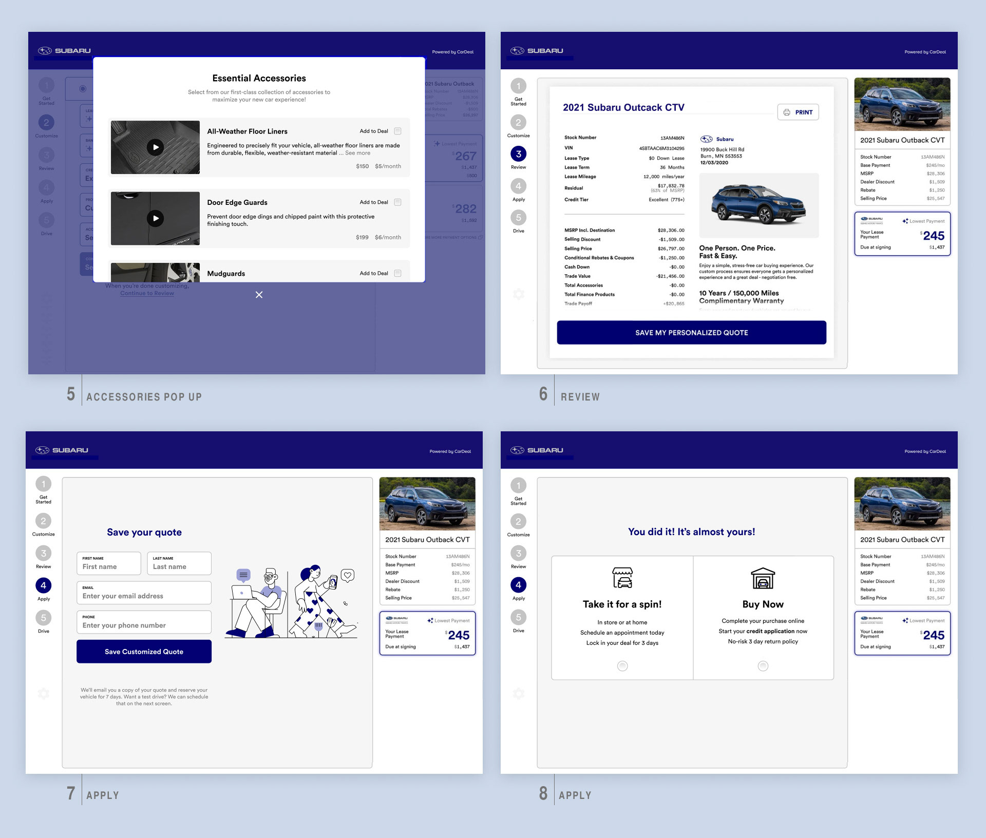Viewport: 986px width, 838px height.
Task: Click Save My Personalized Quote button
Action: (x=691, y=333)
